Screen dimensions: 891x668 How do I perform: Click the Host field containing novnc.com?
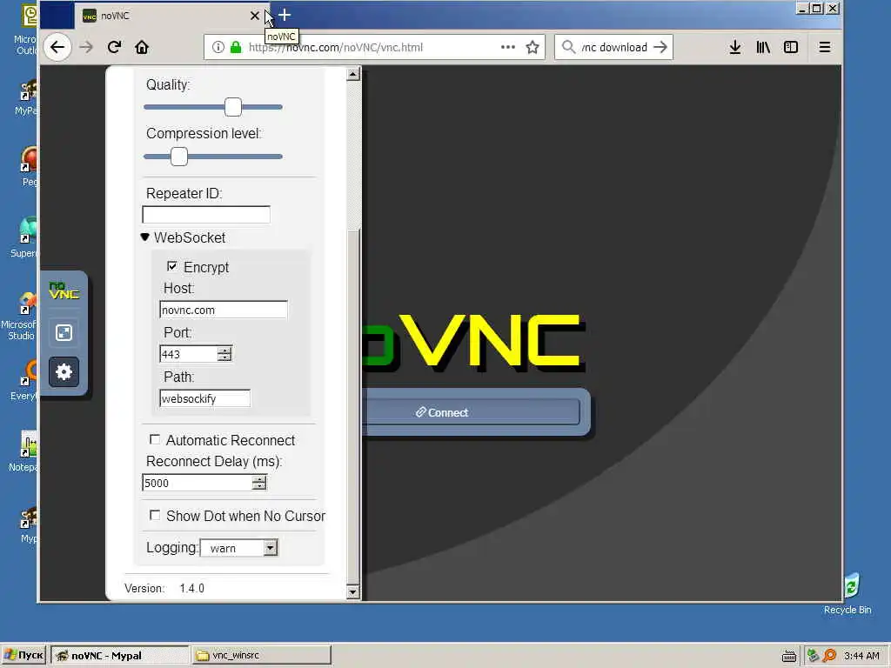pyautogui.click(x=224, y=310)
